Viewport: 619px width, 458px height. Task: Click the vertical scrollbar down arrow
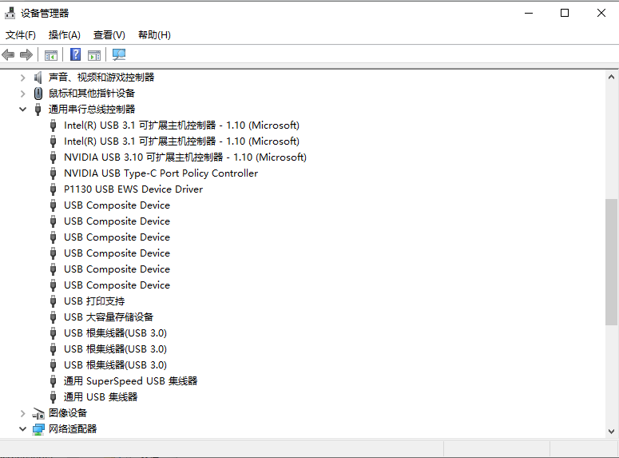(611, 431)
